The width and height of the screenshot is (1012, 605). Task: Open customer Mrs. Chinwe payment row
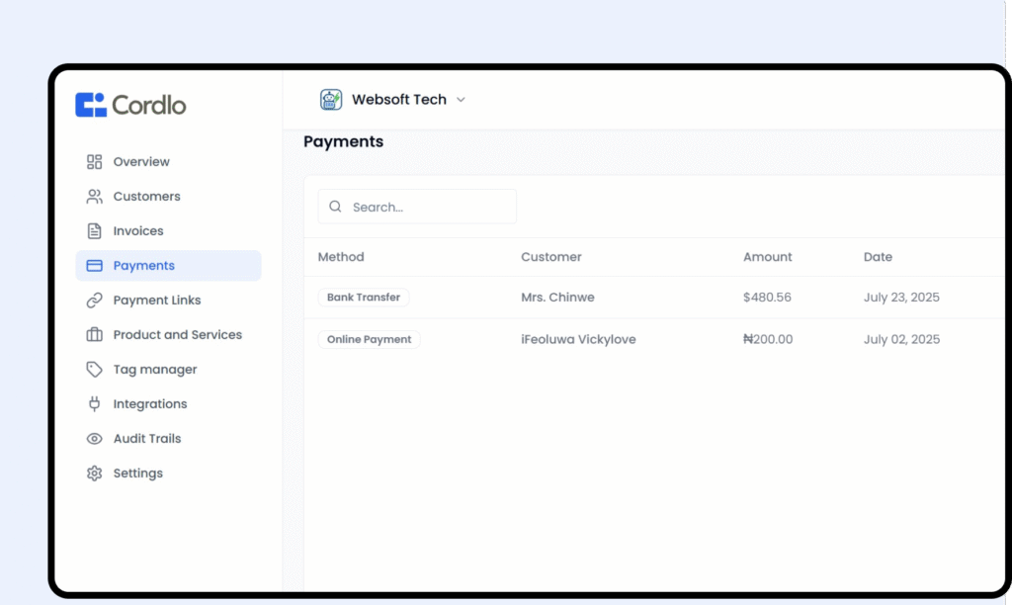point(557,298)
